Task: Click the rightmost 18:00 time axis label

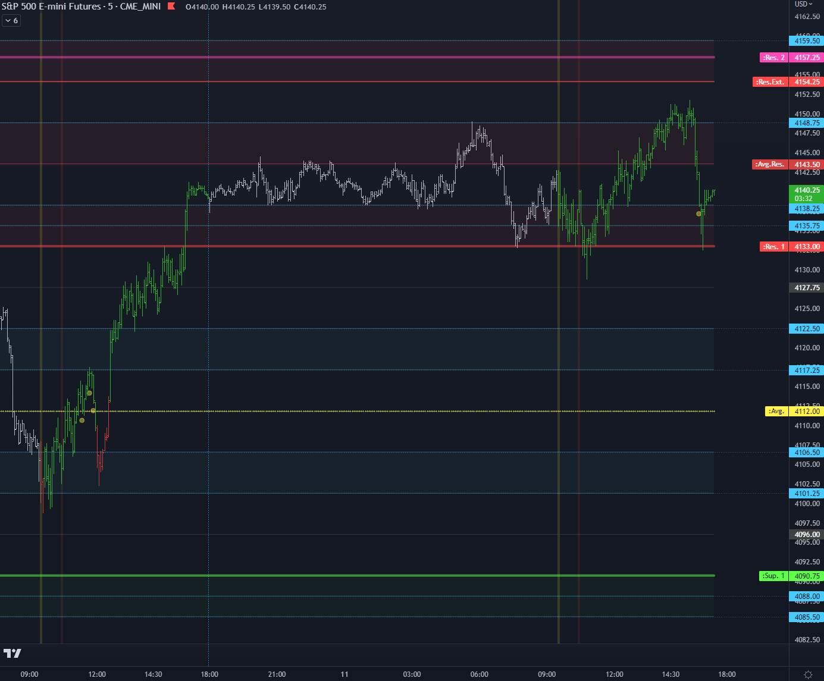Action: click(x=726, y=674)
